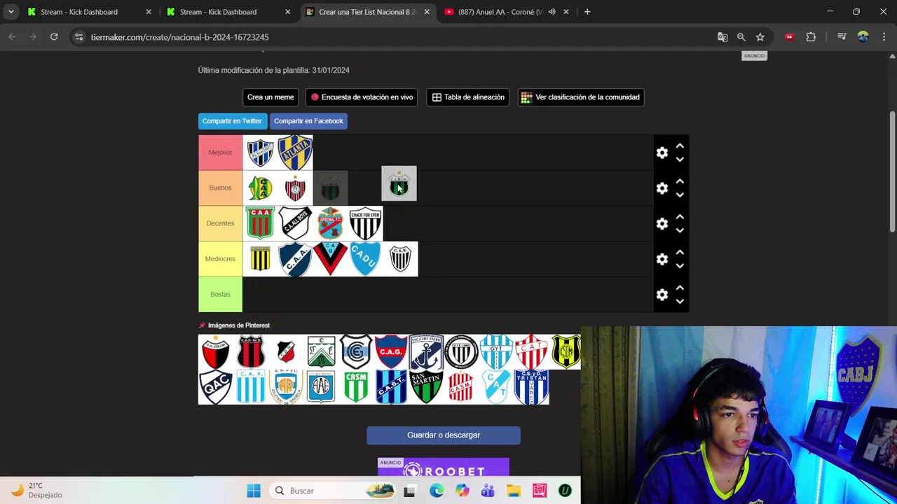Image resolution: width=897 pixels, height=504 pixels.
Task: Select the C.A.E. striped crest in Mediocres
Action: (400, 259)
